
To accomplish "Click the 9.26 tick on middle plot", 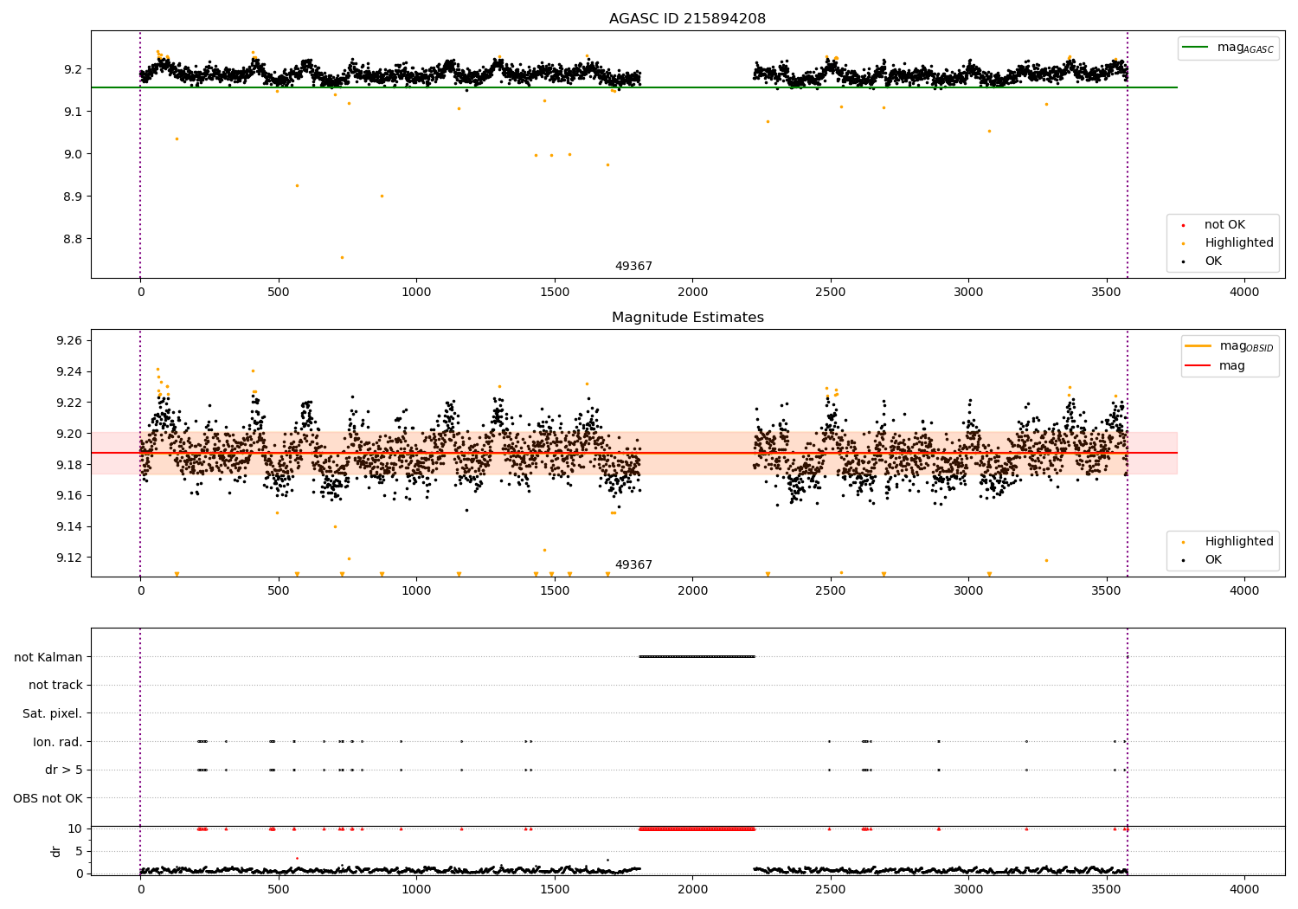I will [69, 340].
